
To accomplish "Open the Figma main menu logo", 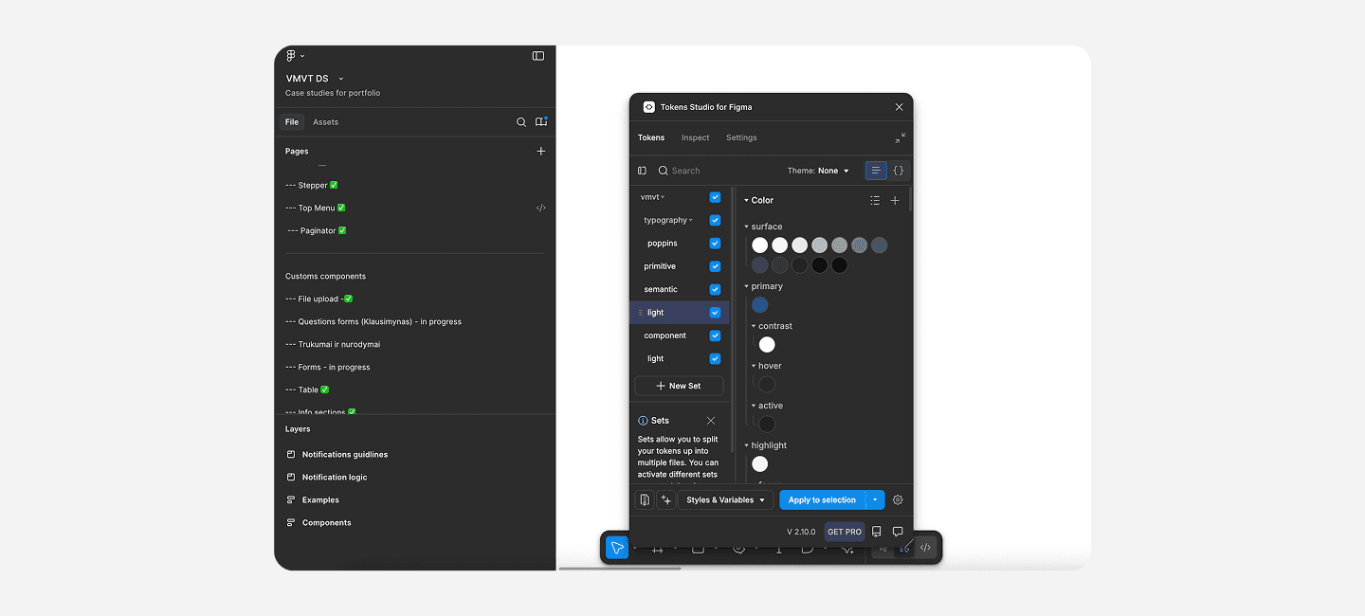I will point(291,56).
